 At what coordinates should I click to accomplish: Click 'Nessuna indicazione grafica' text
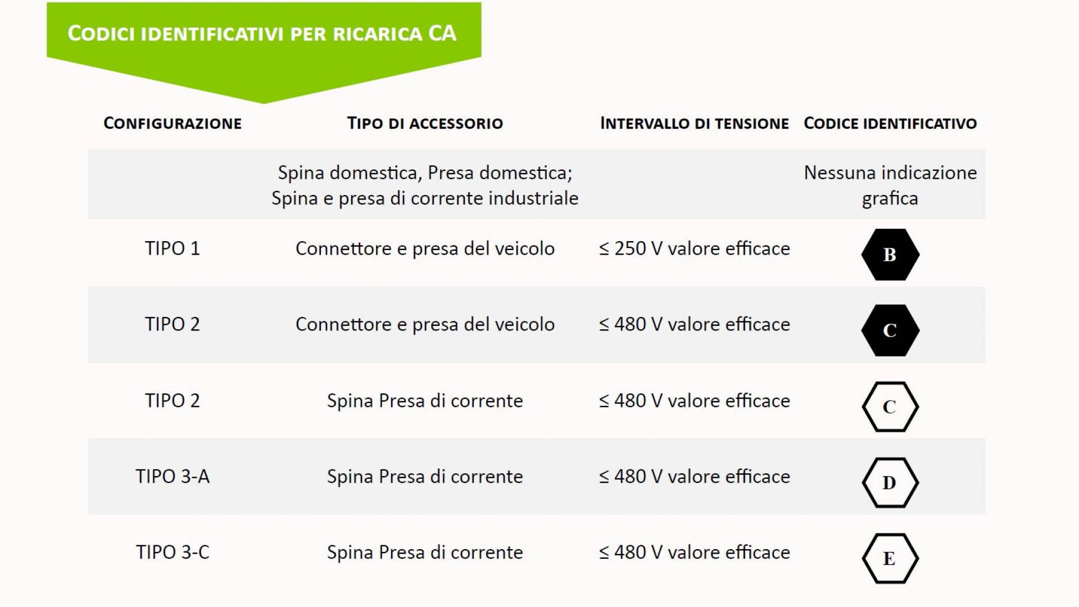[x=890, y=185]
